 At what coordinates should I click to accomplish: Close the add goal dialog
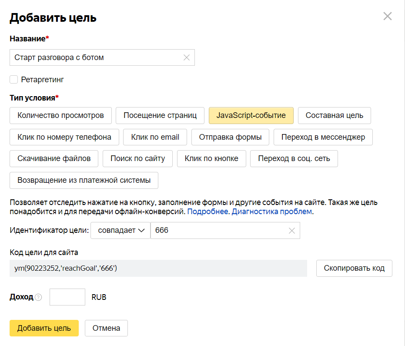(x=388, y=16)
